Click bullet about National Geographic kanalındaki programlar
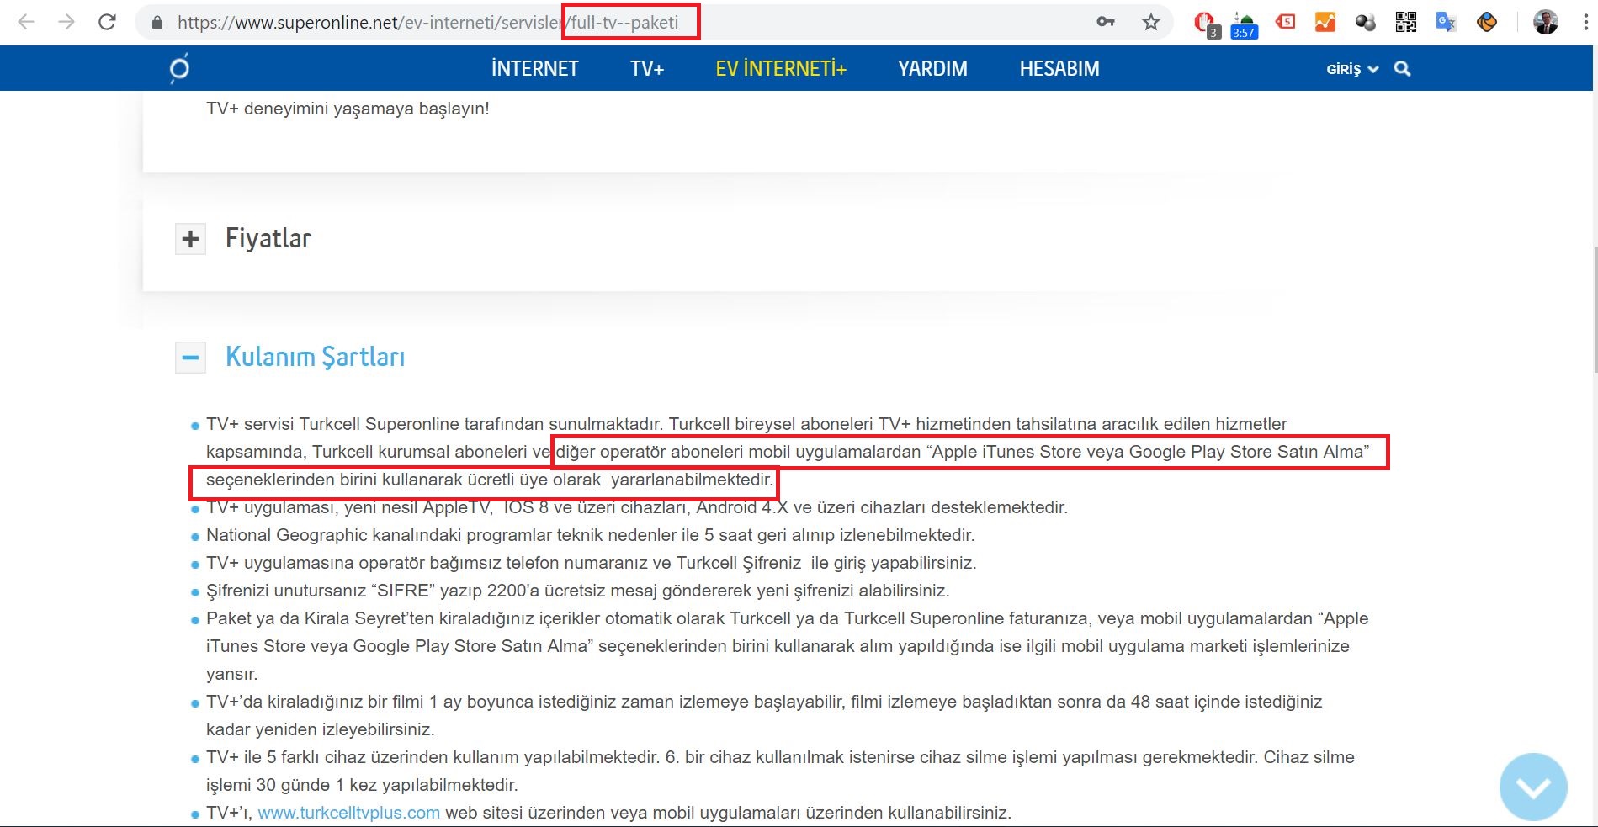 tap(590, 535)
